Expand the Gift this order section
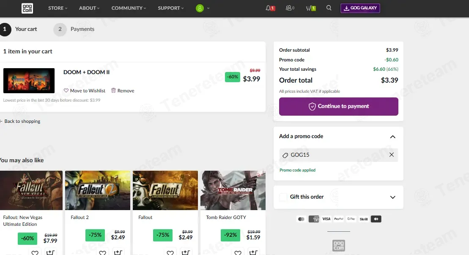469x255 pixels. (393, 197)
